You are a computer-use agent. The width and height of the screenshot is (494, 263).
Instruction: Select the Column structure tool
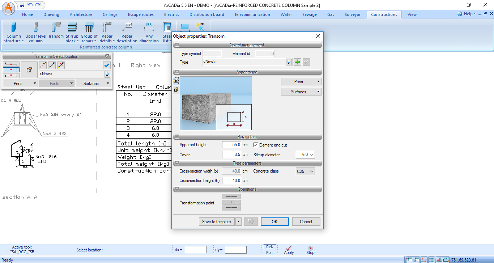click(14, 32)
